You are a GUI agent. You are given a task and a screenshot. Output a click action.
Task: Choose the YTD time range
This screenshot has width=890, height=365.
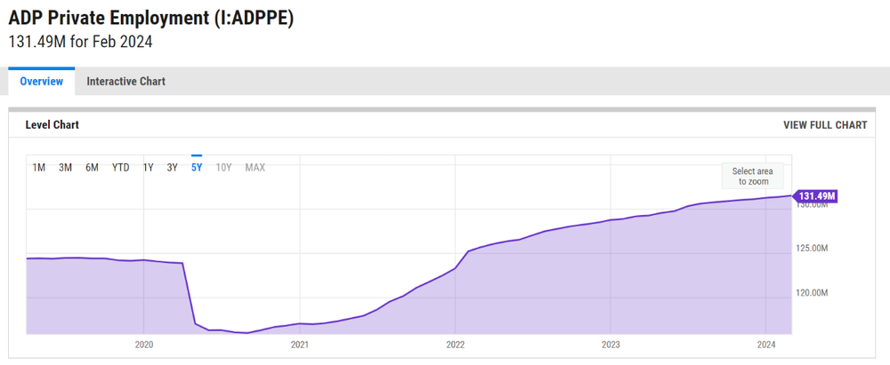point(120,168)
